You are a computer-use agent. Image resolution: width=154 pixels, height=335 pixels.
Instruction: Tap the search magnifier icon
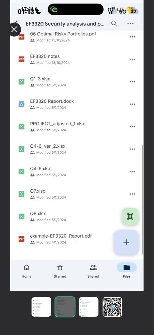point(114,24)
